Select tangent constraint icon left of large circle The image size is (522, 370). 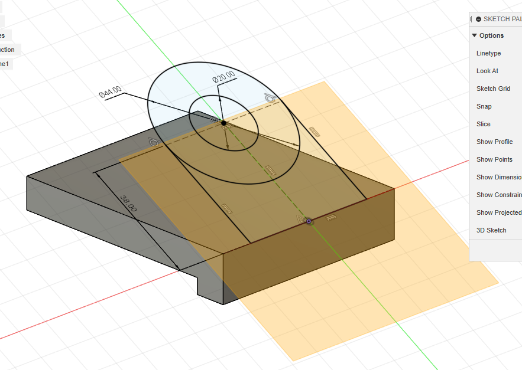pyautogui.click(x=154, y=142)
